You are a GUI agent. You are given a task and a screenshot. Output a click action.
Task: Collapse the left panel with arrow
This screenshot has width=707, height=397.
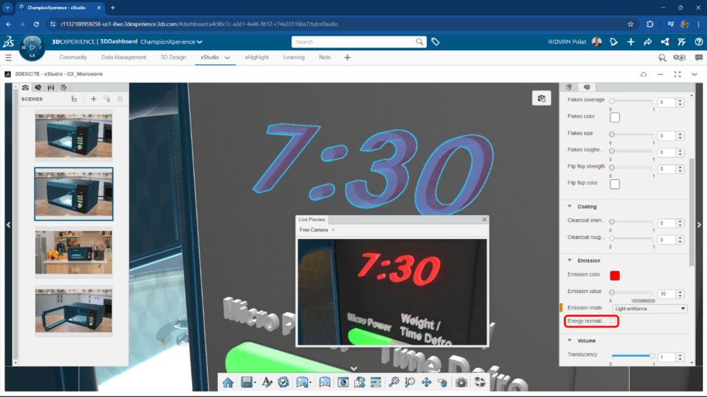coord(8,225)
